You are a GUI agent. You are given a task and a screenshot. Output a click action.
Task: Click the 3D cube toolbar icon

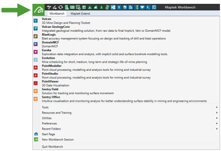125,7
